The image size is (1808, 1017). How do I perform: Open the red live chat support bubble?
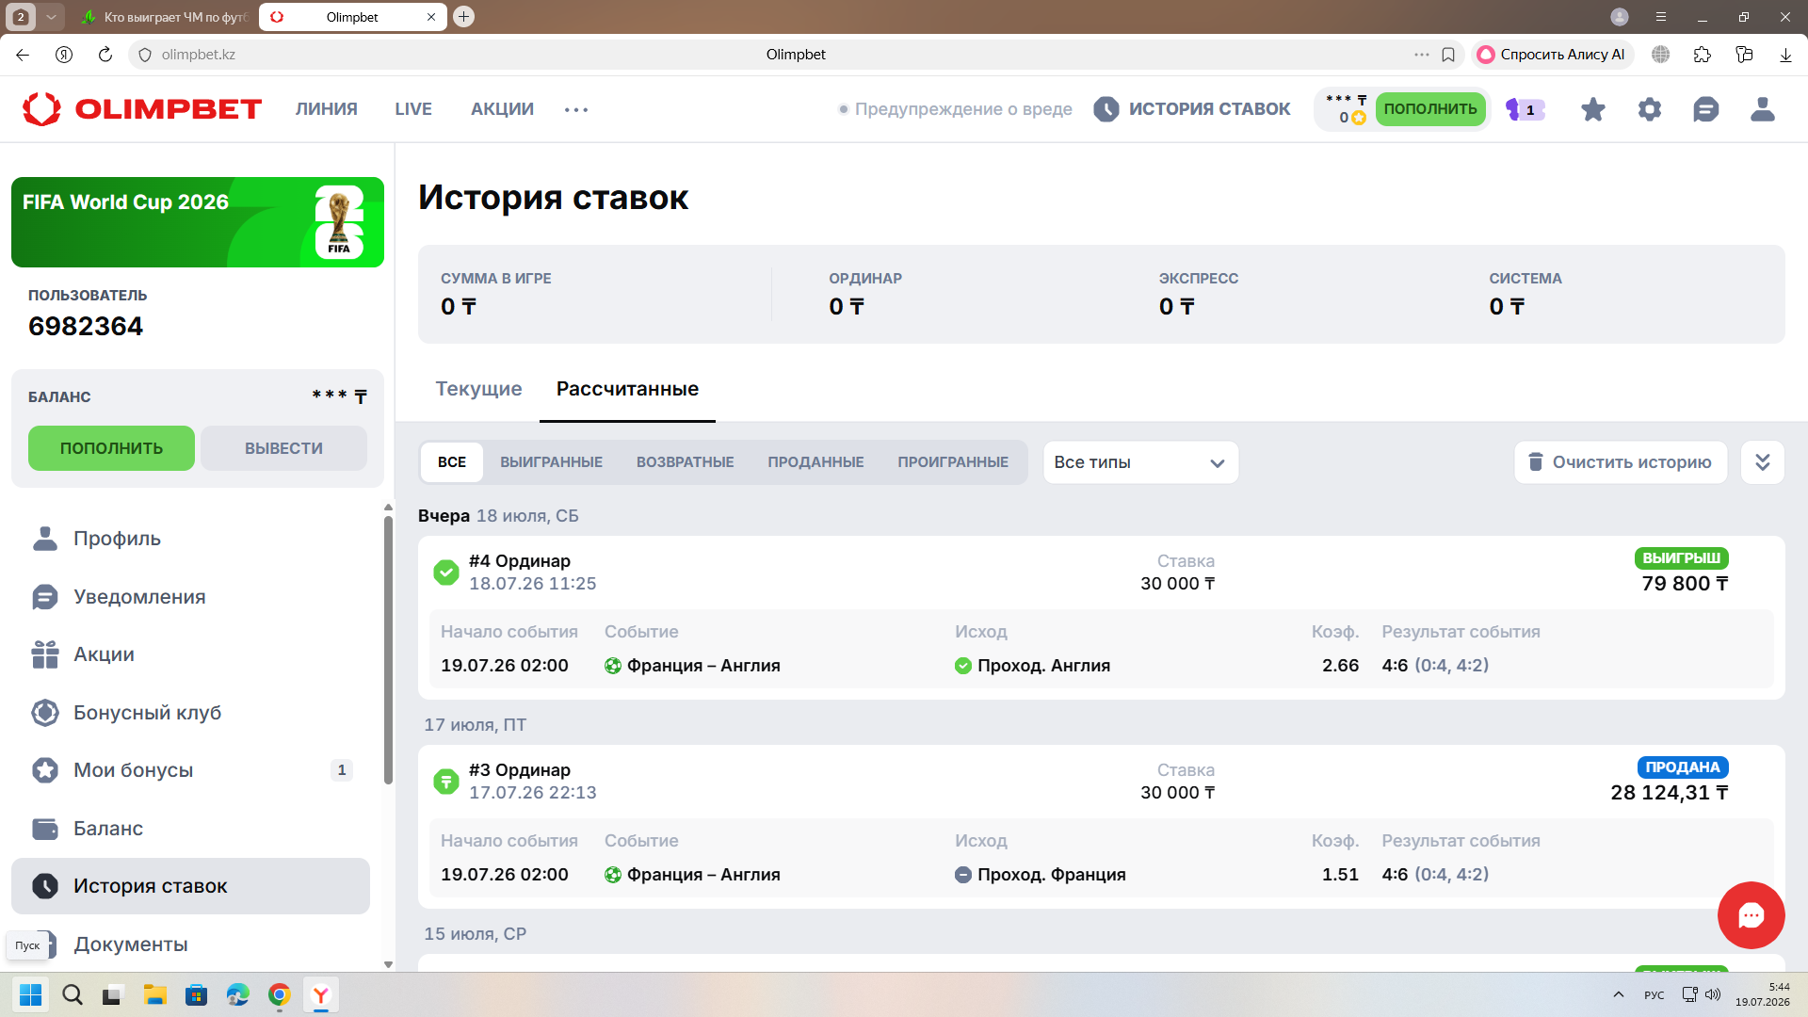[x=1751, y=914]
